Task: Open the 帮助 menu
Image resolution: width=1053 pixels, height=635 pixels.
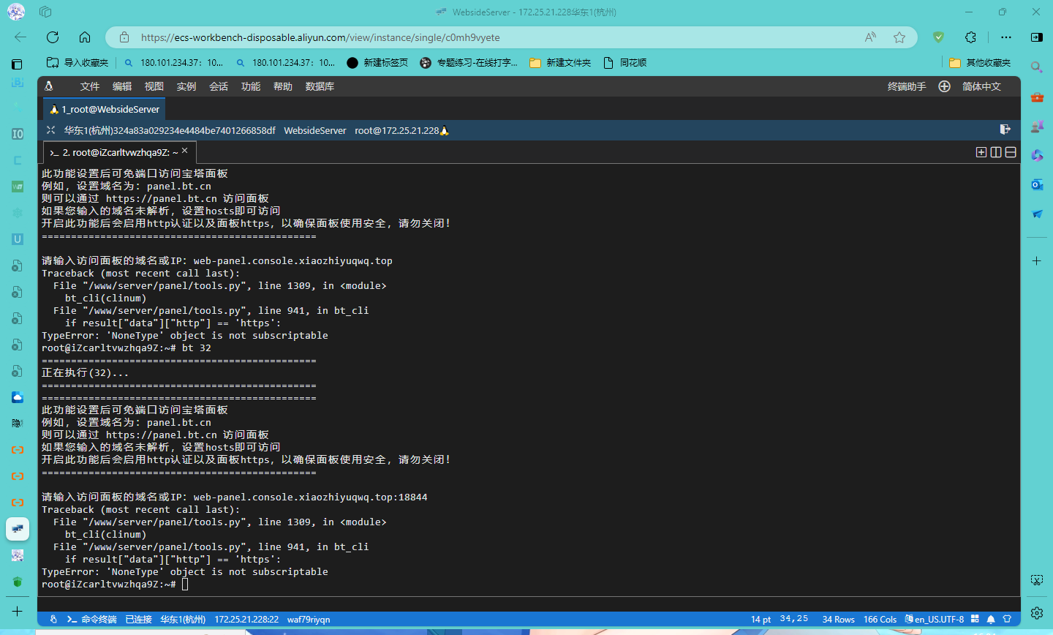Action: click(x=283, y=86)
